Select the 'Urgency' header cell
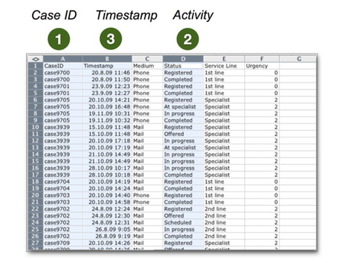The height and width of the screenshot is (263, 355). [x=261, y=66]
